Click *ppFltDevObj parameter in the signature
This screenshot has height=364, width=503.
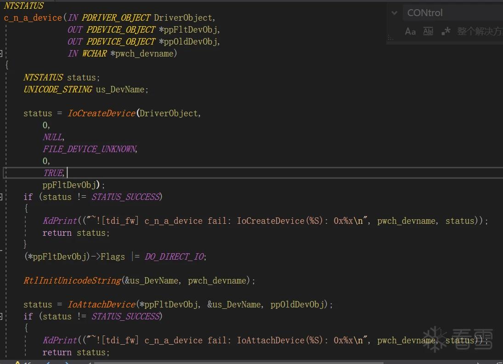pyautogui.click(x=189, y=30)
